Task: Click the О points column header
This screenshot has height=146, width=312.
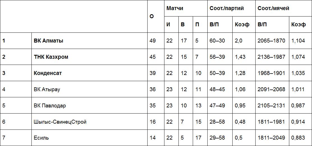Action: point(152,16)
